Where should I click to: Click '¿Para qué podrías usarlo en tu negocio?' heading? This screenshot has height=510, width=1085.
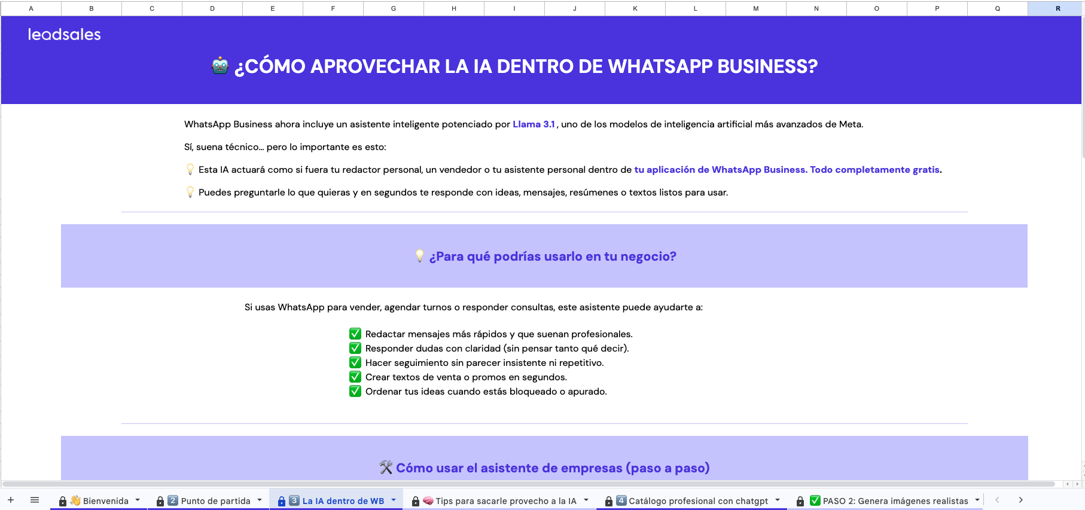[553, 256]
